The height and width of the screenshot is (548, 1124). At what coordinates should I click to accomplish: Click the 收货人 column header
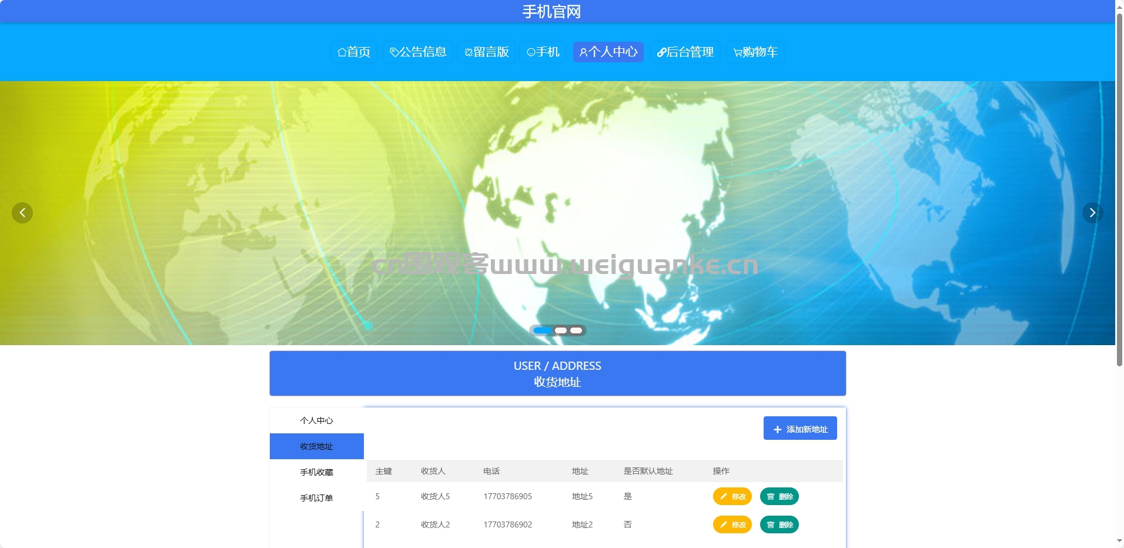[x=433, y=471]
